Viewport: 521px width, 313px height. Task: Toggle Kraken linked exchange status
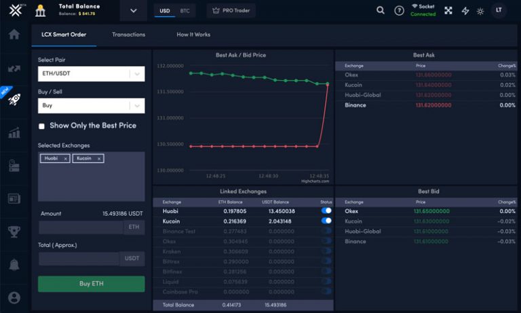tap(326, 251)
